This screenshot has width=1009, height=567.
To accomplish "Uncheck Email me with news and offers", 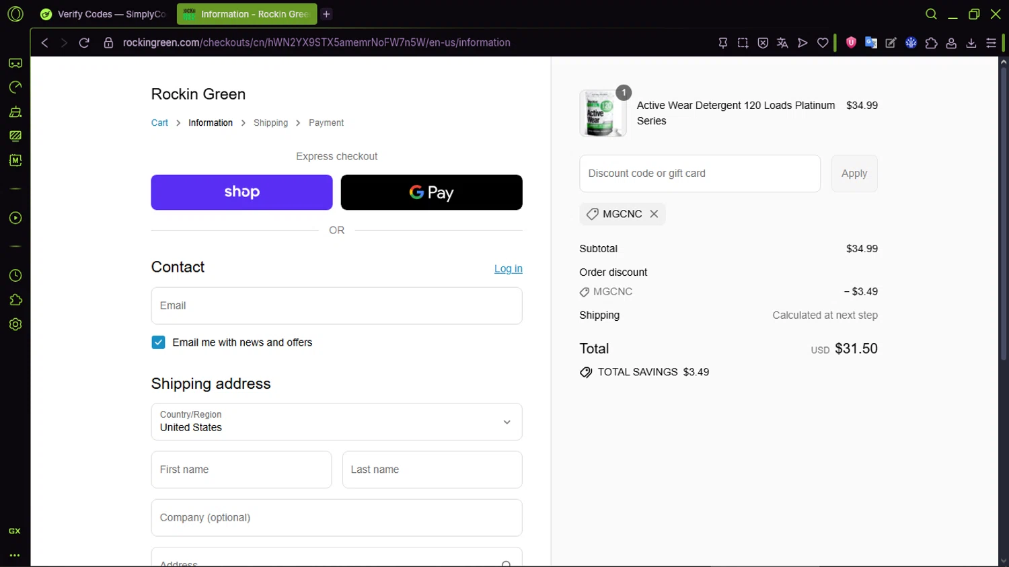I will pyautogui.click(x=158, y=343).
